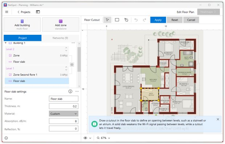The image size is (225, 144).
Task: Open the Material dropdown
Action: [x=64, y=114]
